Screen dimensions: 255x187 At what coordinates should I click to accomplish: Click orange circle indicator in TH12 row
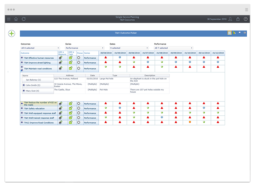[x=190, y=122]
